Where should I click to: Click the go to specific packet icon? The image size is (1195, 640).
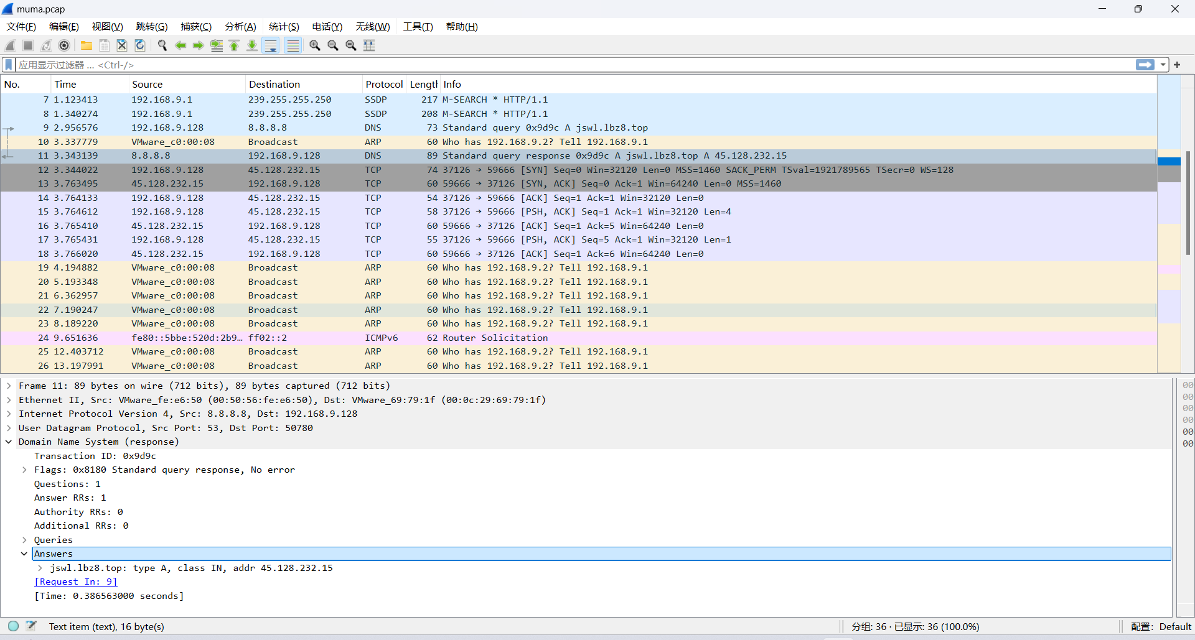(217, 45)
